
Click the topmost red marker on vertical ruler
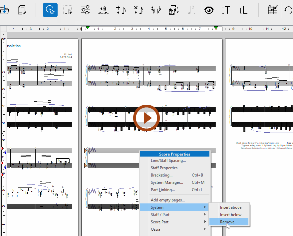2,148
